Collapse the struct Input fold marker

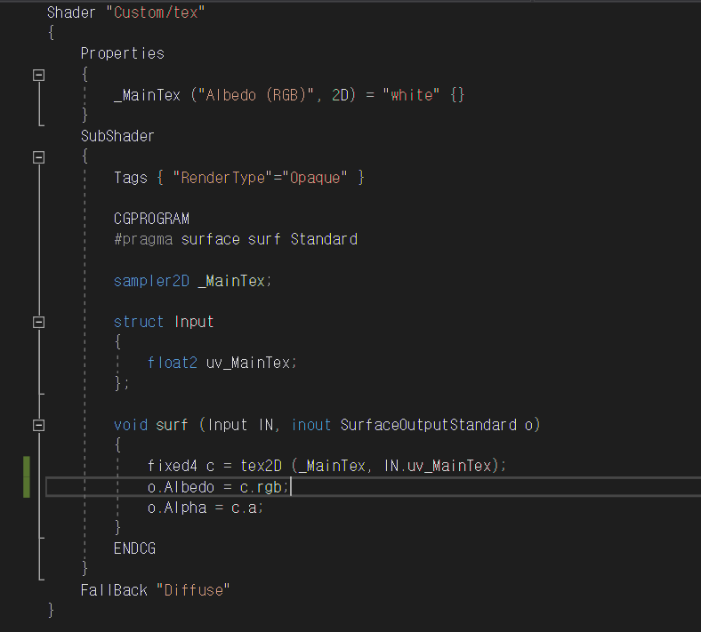(39, 322)
